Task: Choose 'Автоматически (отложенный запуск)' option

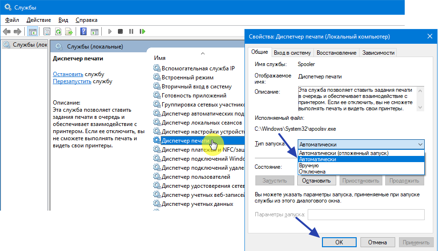Action: click(343, 153)
